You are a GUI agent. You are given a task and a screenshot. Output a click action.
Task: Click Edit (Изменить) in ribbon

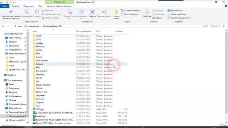tap(158, 14)
